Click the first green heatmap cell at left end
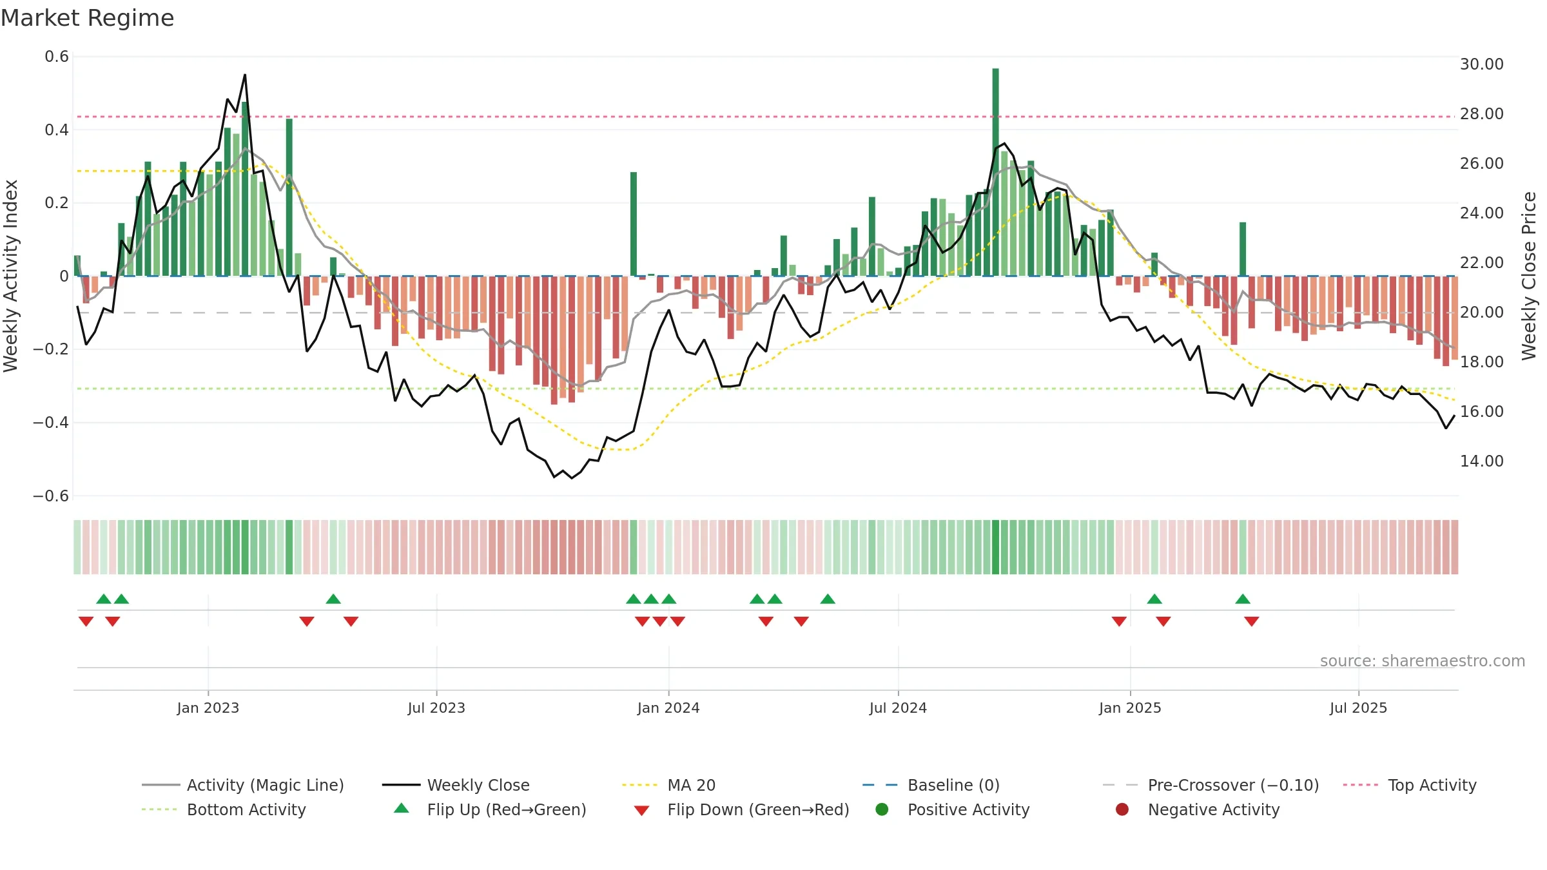The image size is (1547, 870). pos(77,547)
